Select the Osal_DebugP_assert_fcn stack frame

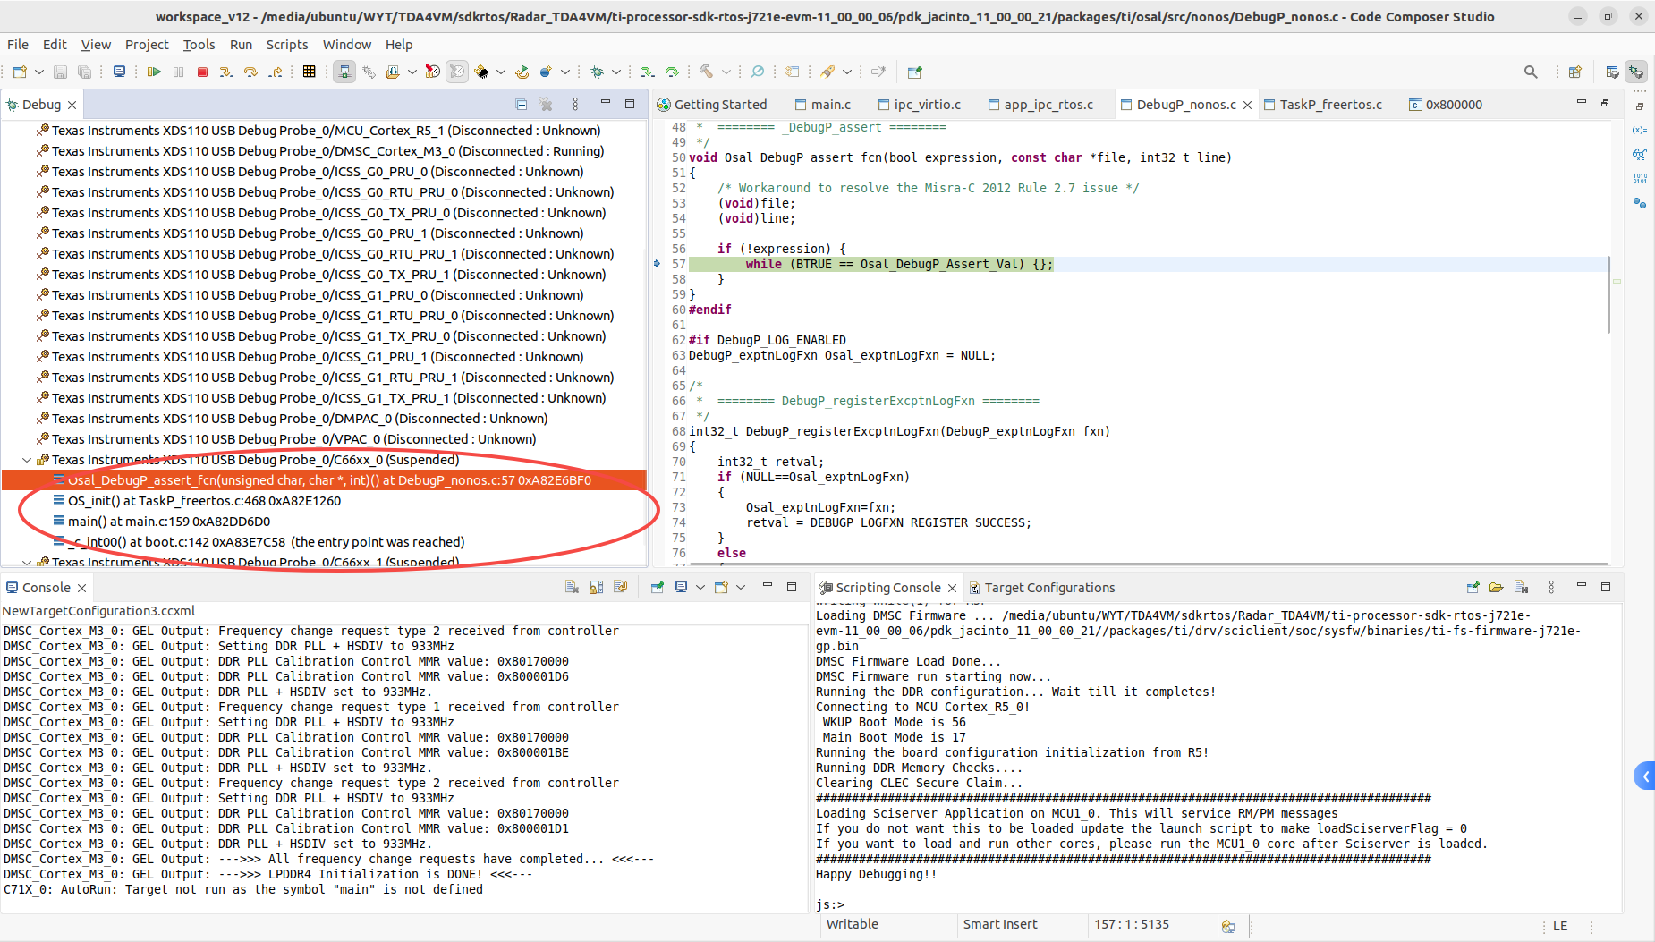pyautogui.click(x=324, y=480)
